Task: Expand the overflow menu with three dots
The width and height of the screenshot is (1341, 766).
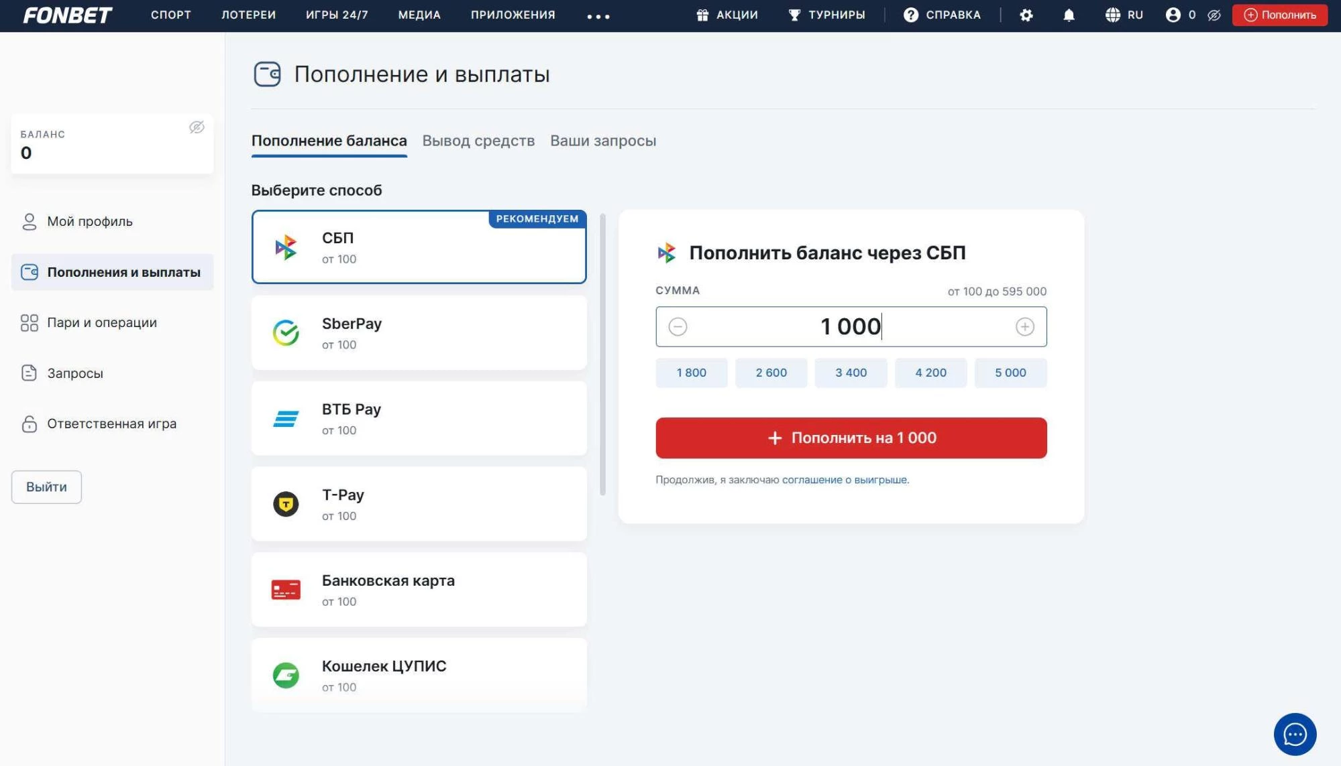Action: tap(597, 15)
